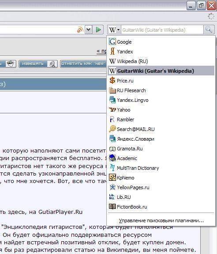This screenshot has height=254, width=217.
Task: Click the green Go arrow button
Action: (x=98, y=30)
